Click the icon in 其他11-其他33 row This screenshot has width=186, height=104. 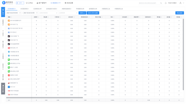click(x=9, y=95)
